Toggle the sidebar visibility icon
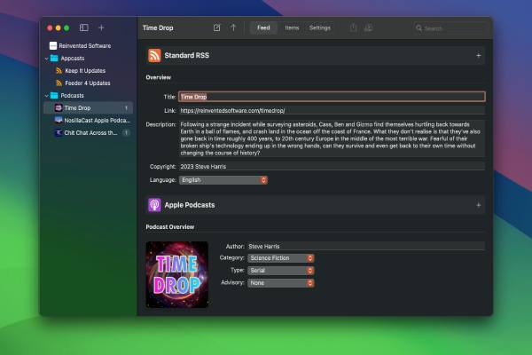This screenshot has width=532, height=355. (83, 28)
